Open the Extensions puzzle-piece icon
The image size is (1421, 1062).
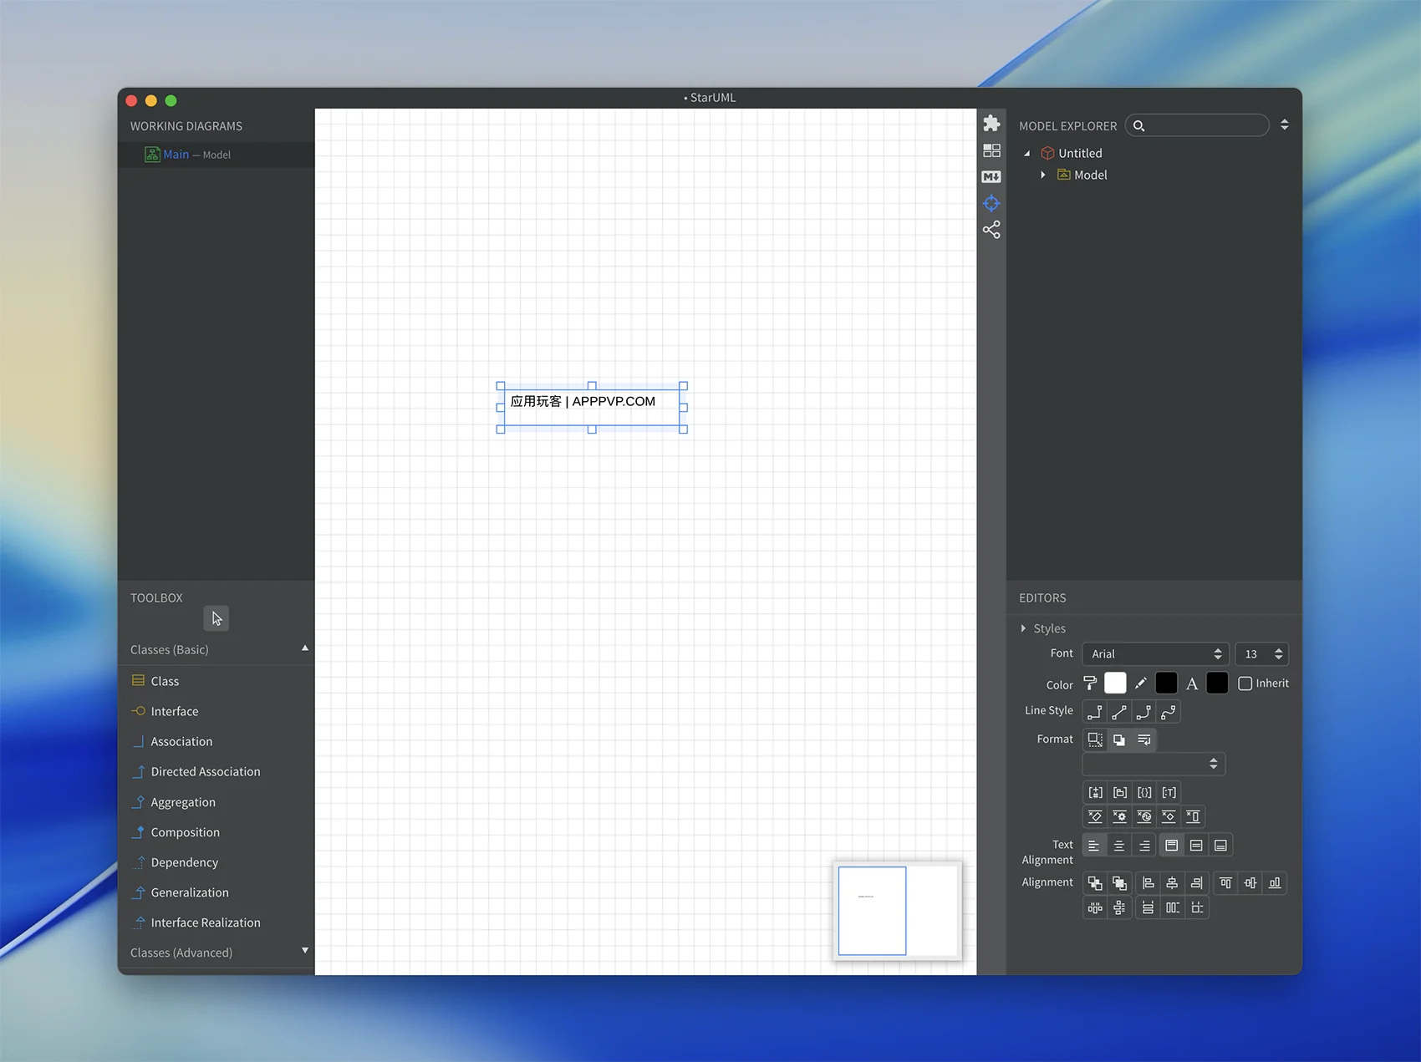click(x=991, y=124)
